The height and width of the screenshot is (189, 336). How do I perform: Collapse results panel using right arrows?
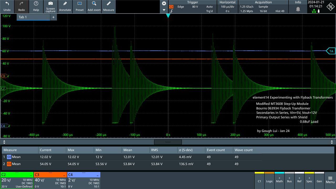pyautogui.click(x=332, y=142)
